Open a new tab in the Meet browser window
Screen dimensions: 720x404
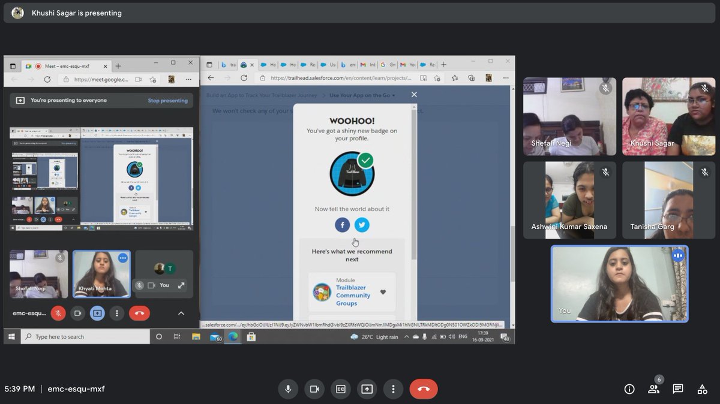[118, 66]
